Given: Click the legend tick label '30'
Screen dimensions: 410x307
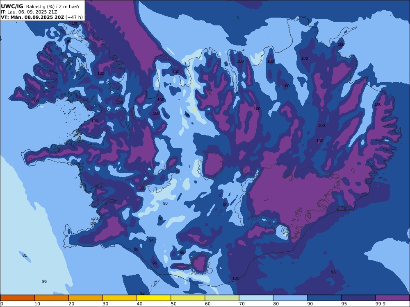Looking at the screenshot, I should point(106,304).
